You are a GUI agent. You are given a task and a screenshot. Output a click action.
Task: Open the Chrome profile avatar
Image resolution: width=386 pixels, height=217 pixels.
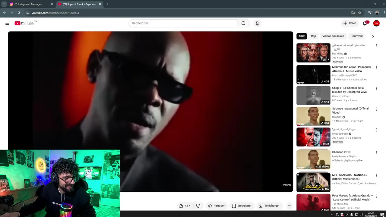[x=377, y=13]
